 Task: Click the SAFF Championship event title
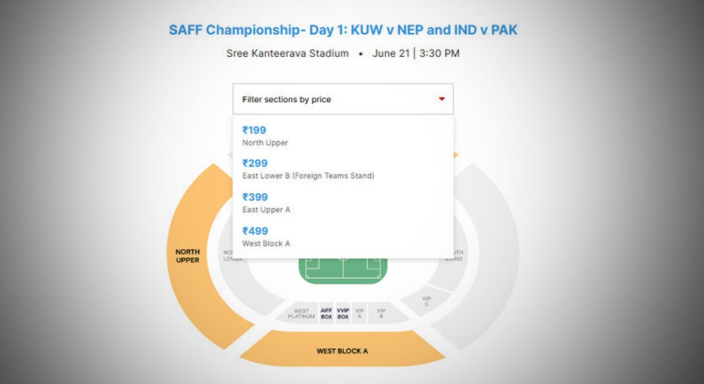click(x=343, y=30)
